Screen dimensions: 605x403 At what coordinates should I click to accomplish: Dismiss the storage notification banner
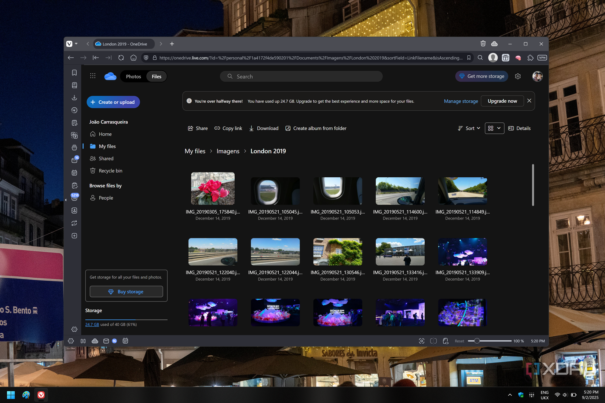point(529,101)
